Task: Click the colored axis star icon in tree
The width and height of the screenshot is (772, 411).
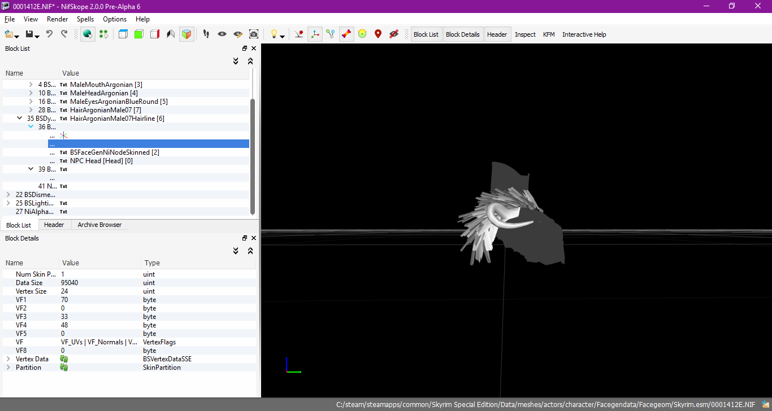Action: coord(64,135)
